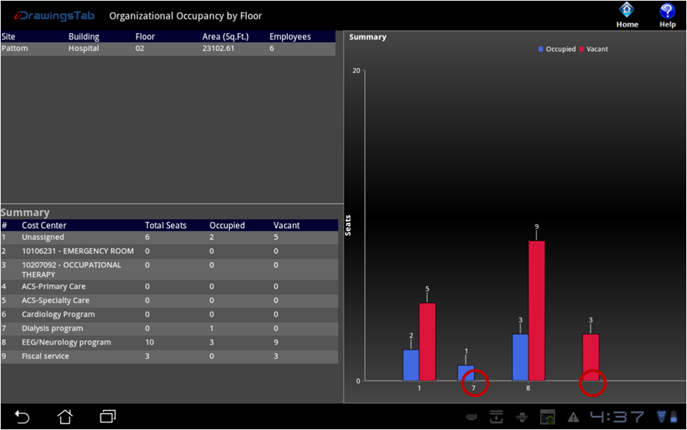Click the Occupied text in chart legend

click(560, 49)
